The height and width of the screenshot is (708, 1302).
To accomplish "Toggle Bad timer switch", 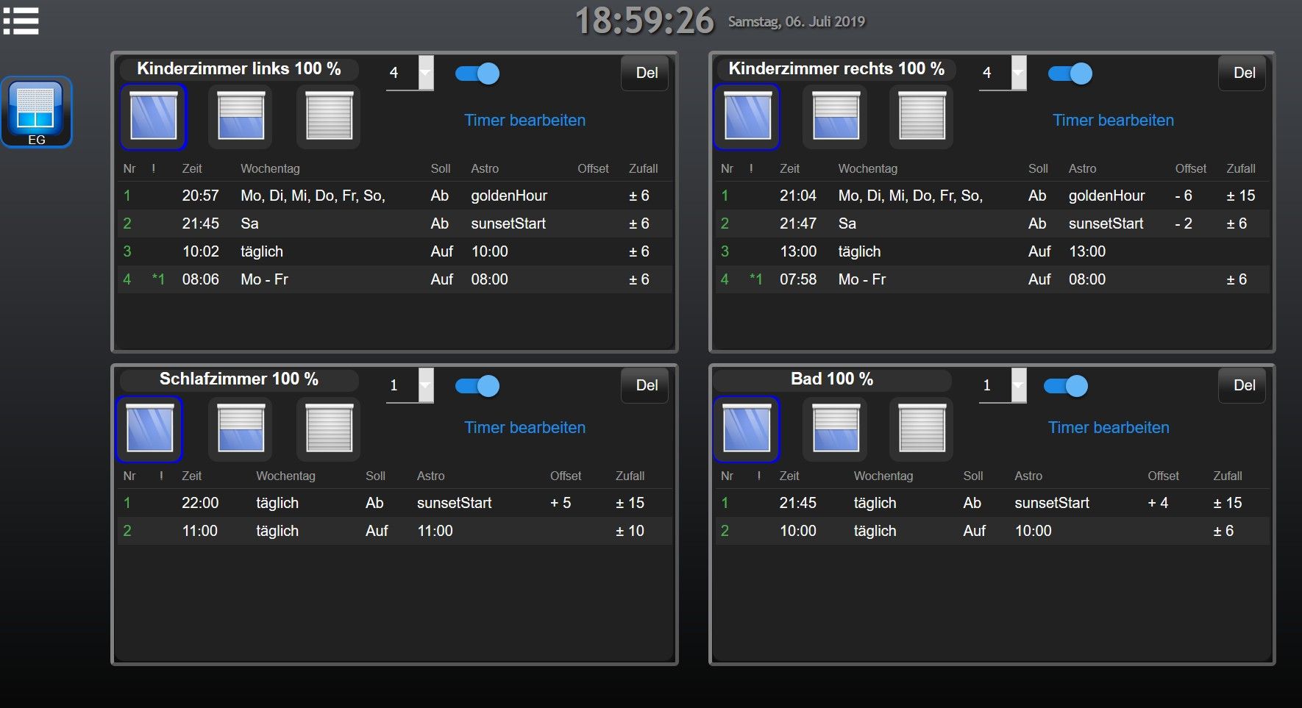I will pyautogui.click(x=1066, y=386).
